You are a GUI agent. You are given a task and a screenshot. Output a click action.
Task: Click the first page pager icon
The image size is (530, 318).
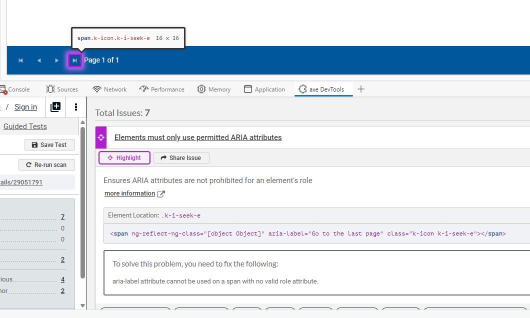point(20,60)
